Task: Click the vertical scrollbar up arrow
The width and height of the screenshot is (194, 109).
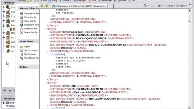Action: pos(189,11)
